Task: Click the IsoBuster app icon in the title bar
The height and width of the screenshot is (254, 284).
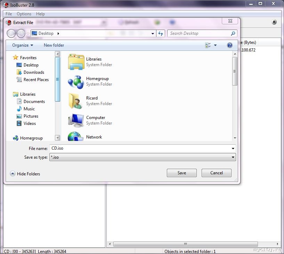Action: pos(6,5)
